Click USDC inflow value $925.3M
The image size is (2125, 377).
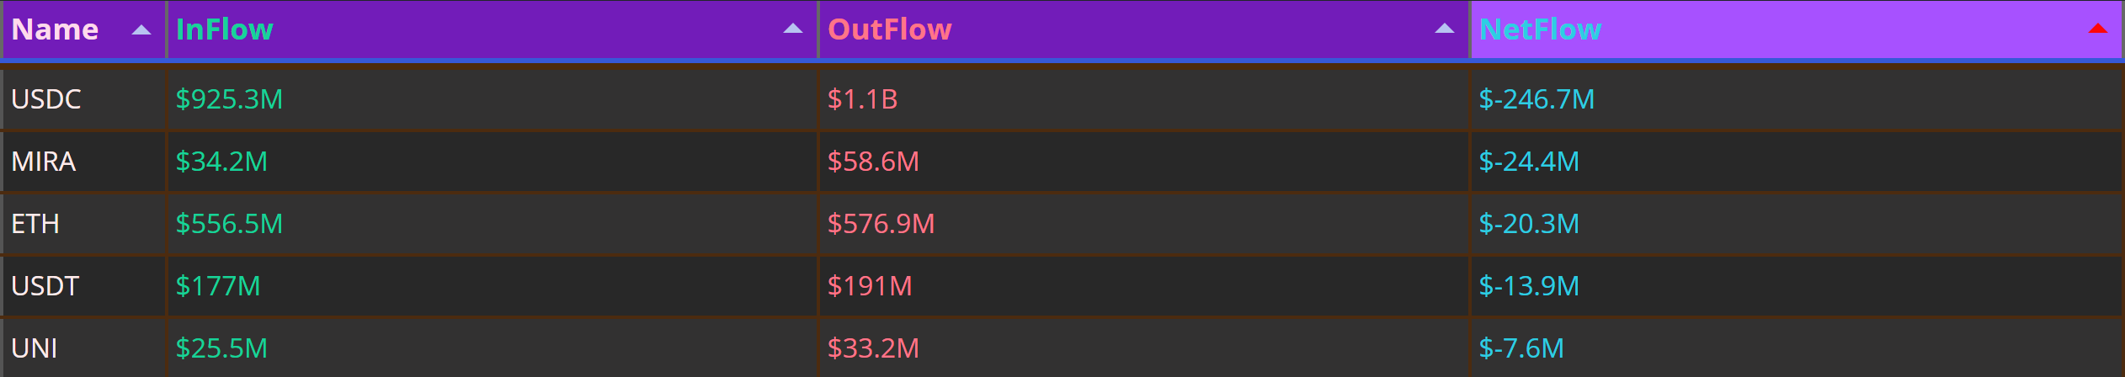coord(229,99)
